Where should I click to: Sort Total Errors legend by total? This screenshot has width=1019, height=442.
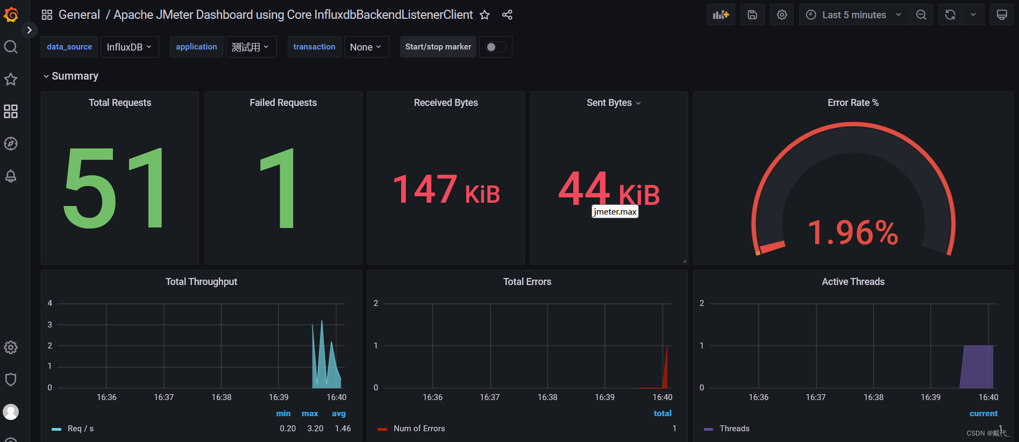(662, 414)
